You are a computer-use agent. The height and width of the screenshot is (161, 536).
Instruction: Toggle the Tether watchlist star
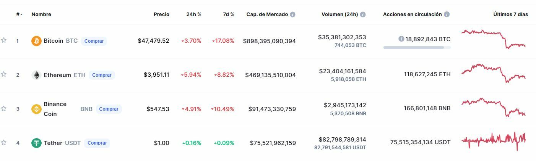(x=4, y=143)
